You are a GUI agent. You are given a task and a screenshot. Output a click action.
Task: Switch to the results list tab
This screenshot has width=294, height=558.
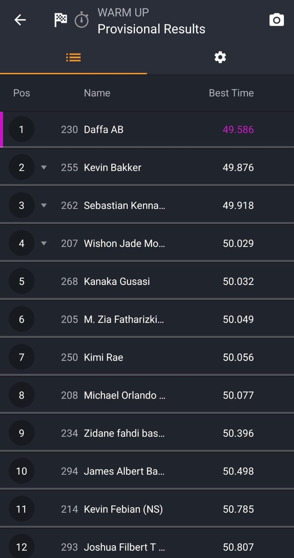click(x=73, y=57)
